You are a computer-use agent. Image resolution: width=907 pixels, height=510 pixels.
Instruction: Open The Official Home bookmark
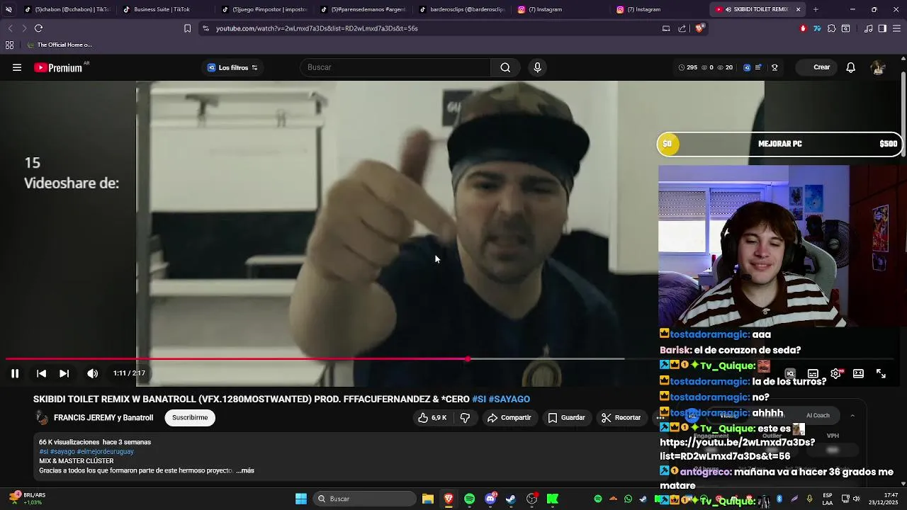click(60, 45)
